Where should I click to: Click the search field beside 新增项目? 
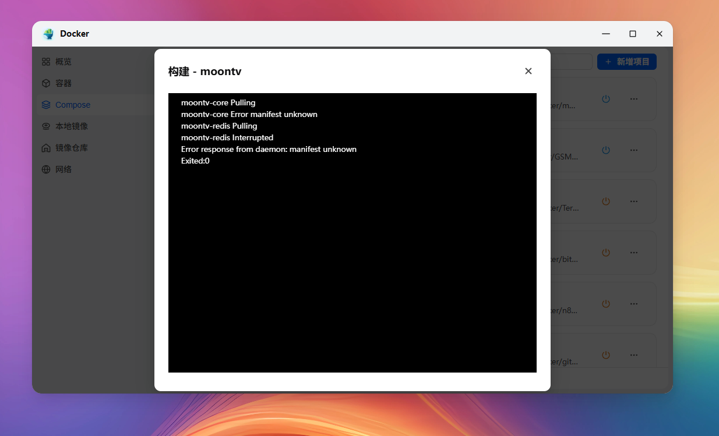(571, 62)
